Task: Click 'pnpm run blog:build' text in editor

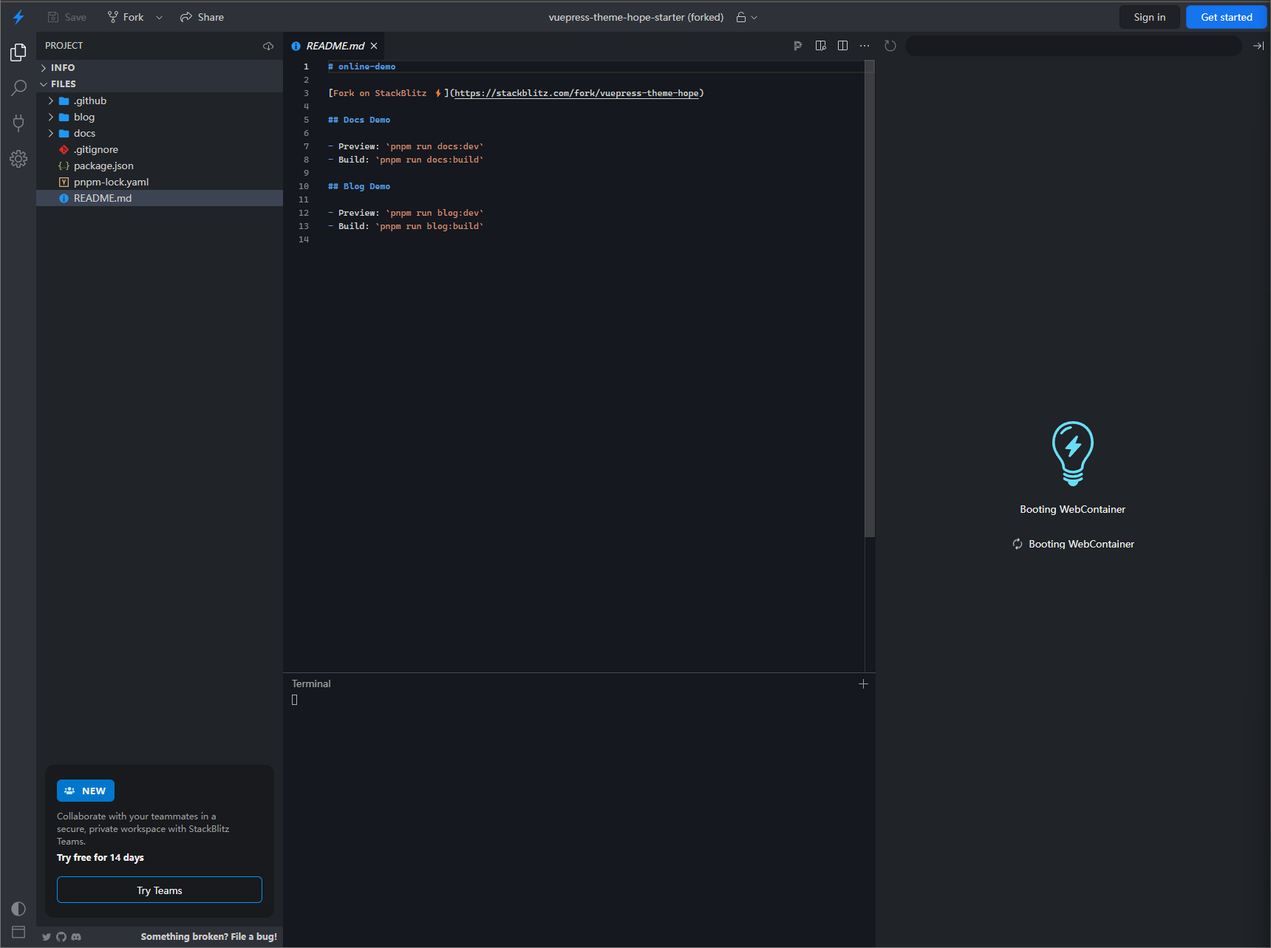Action: click(429, 226)
